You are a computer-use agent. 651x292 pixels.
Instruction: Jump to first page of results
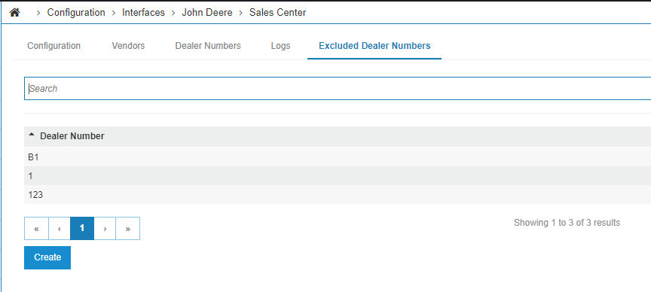tap(36, 228)
